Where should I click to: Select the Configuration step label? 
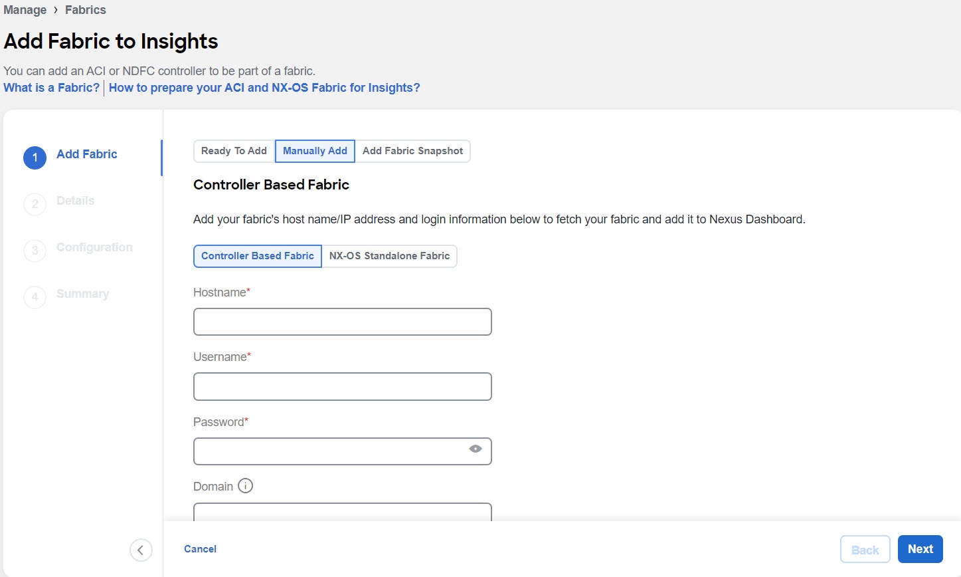(x=94, y=247)
